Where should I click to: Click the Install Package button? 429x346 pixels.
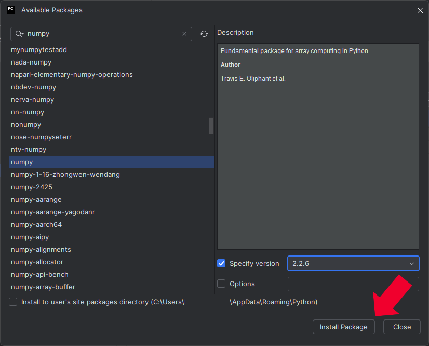point(343,327)
